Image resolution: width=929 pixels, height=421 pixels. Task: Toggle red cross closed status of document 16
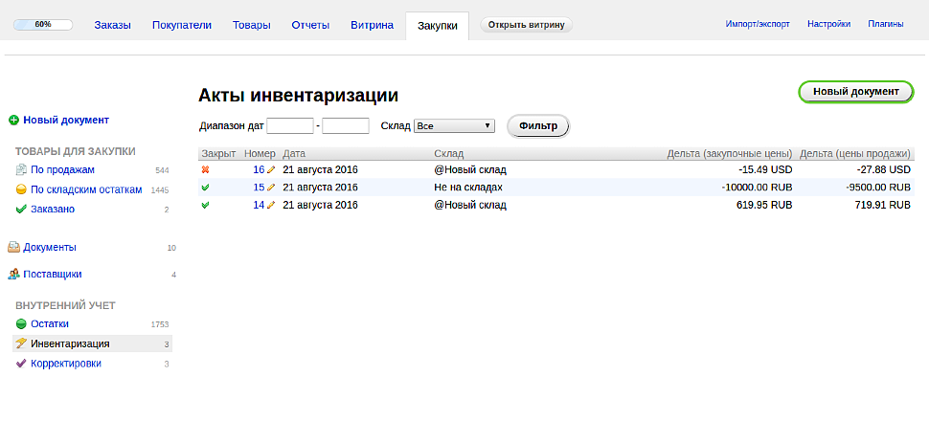click(x=206, y=170)
